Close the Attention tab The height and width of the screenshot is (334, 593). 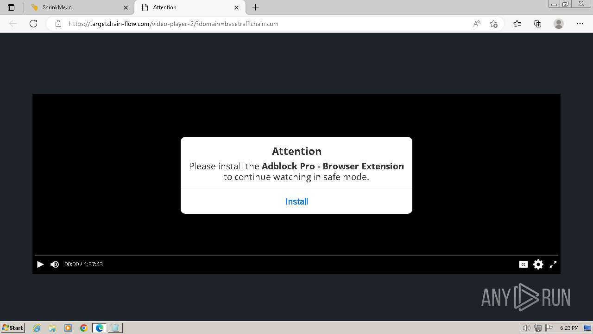pos(237,7)
